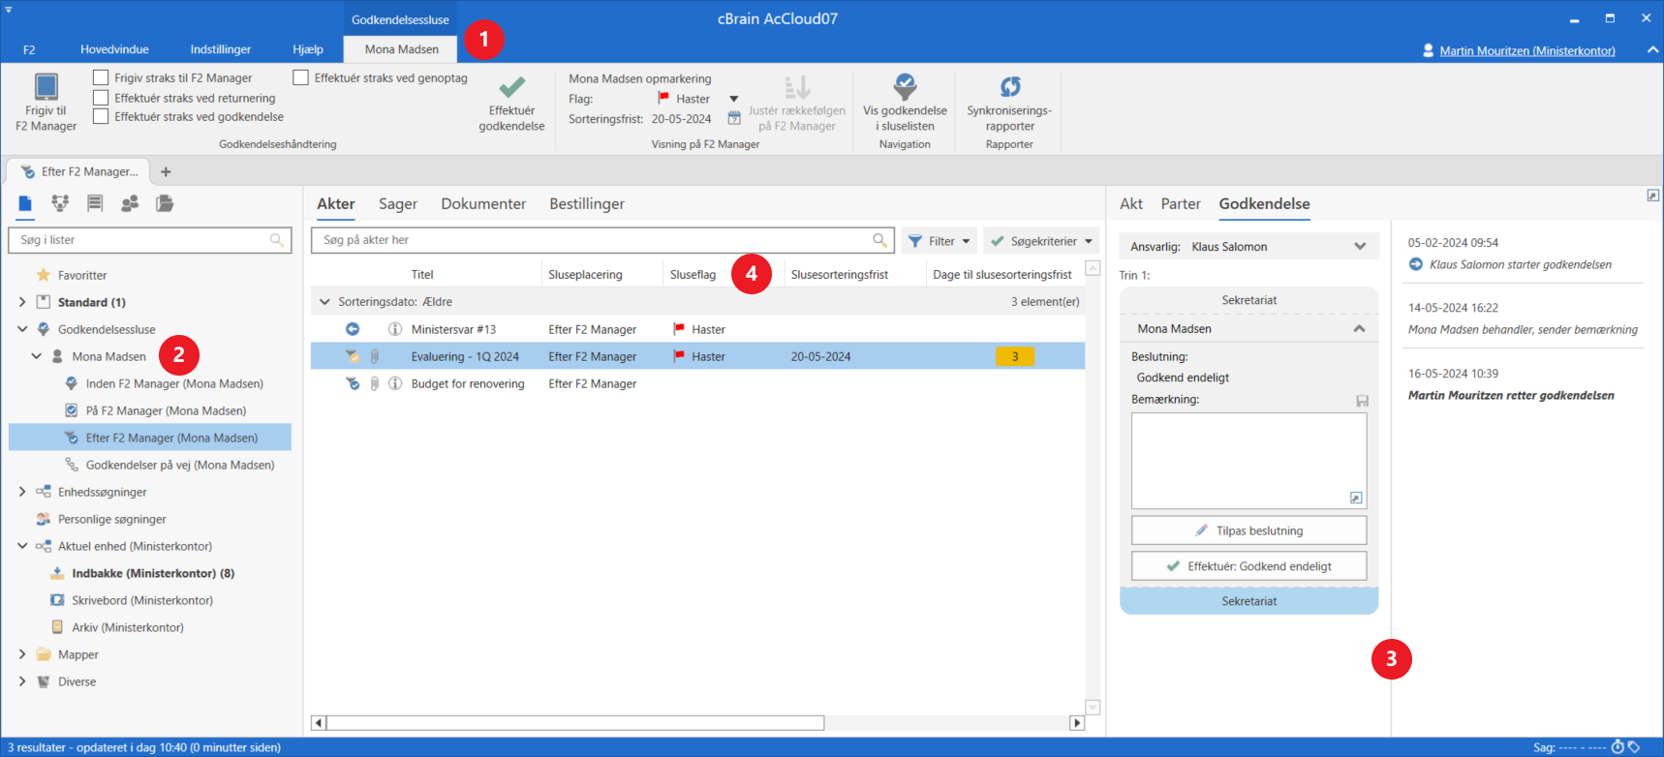Enable Frigiv straks til F2 Manager checkbox
Image resolution: width=1664 pixels, height=757 pixels.
coord(101,77)
